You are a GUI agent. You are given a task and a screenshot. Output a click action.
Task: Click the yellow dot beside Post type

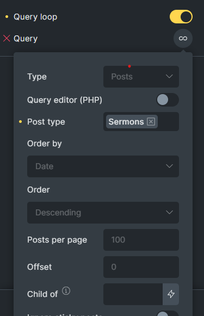[x=20, y=121]
